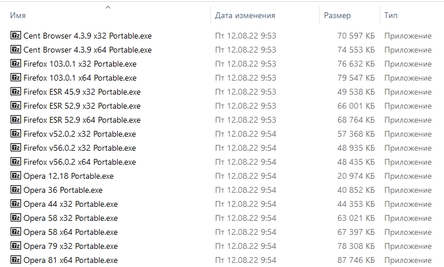The width and height of the screenshot is (444, 267).
Task: Select file name Firefox 103.0.1 x32 Portable.exe
Action: [80, 64]
